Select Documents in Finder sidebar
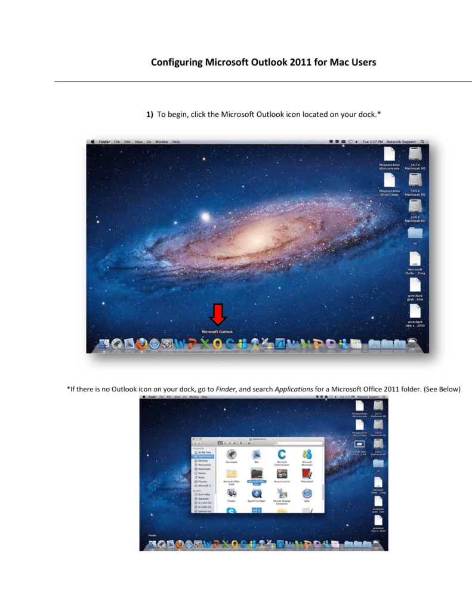This screenshot has height=611, width=472. point(203,465)
